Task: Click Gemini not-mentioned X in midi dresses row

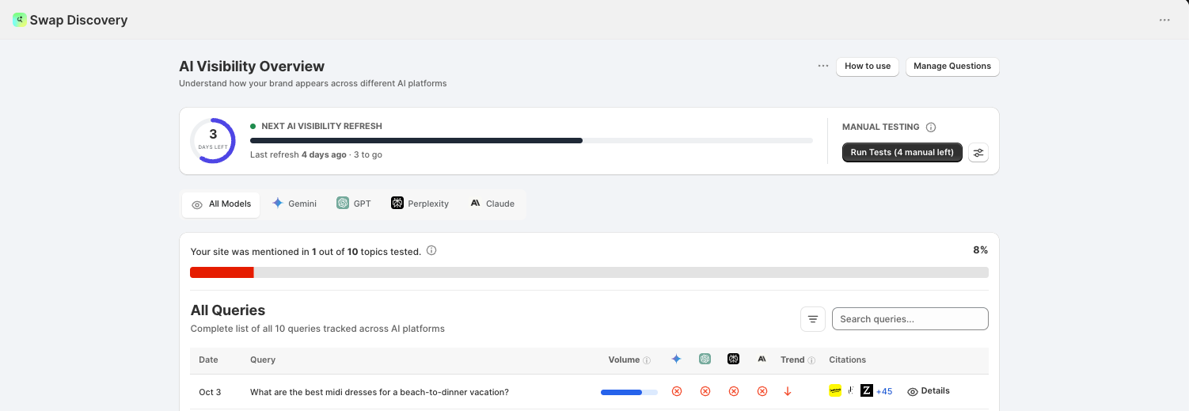Action: click(677, 391)
